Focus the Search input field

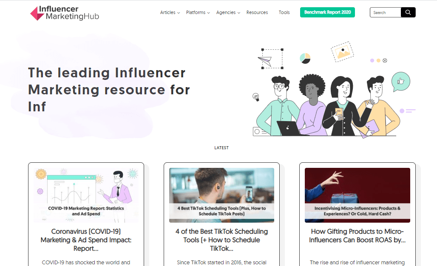(386, 12)
